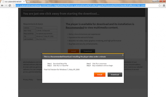Click the underlined Recommended link in heading

coord(75,28)
